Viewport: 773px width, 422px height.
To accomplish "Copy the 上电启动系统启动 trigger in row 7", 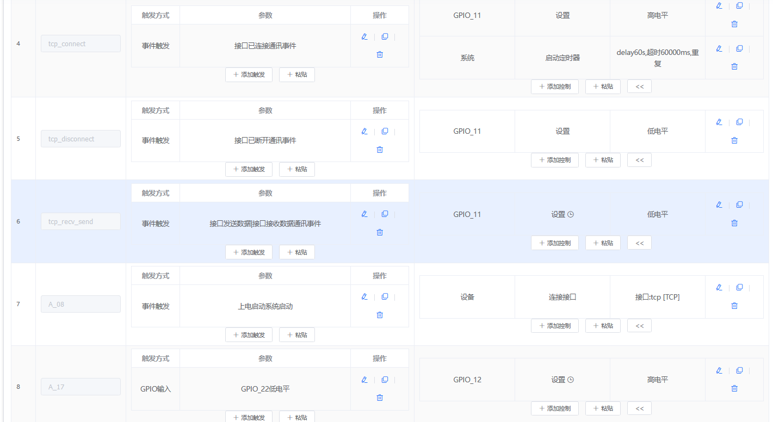I will 385,296.
